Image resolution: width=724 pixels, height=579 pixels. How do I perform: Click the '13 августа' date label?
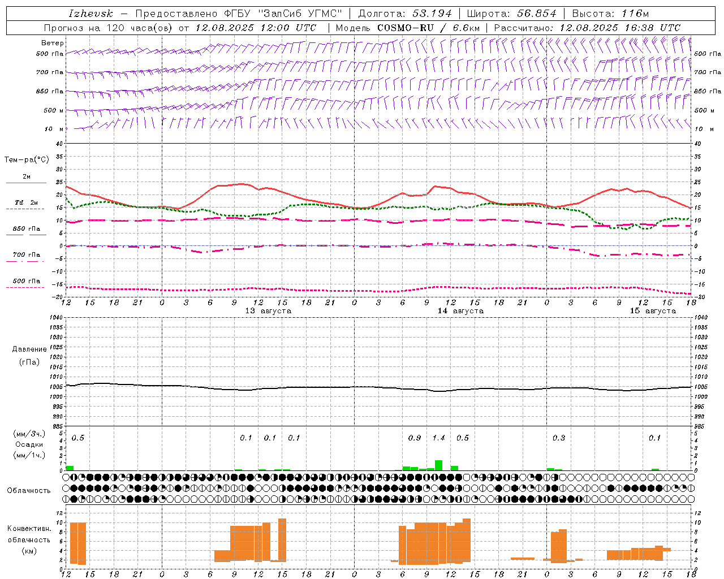coord(268,311)
